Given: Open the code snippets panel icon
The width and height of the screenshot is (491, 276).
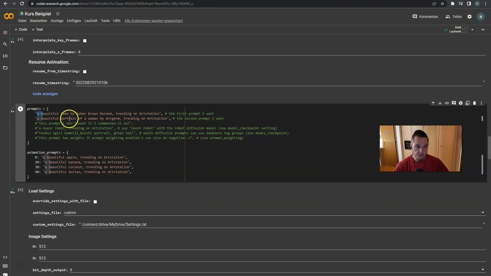Looking at the screenshot, I should tap(5, 257).
